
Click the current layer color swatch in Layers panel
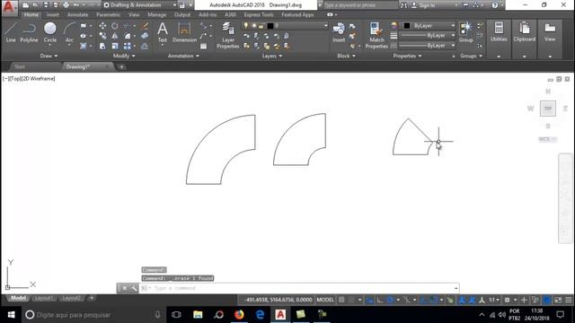point(270,26)
